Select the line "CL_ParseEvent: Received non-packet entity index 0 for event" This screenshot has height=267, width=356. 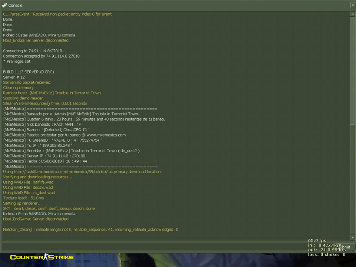[x=57, y=14]
